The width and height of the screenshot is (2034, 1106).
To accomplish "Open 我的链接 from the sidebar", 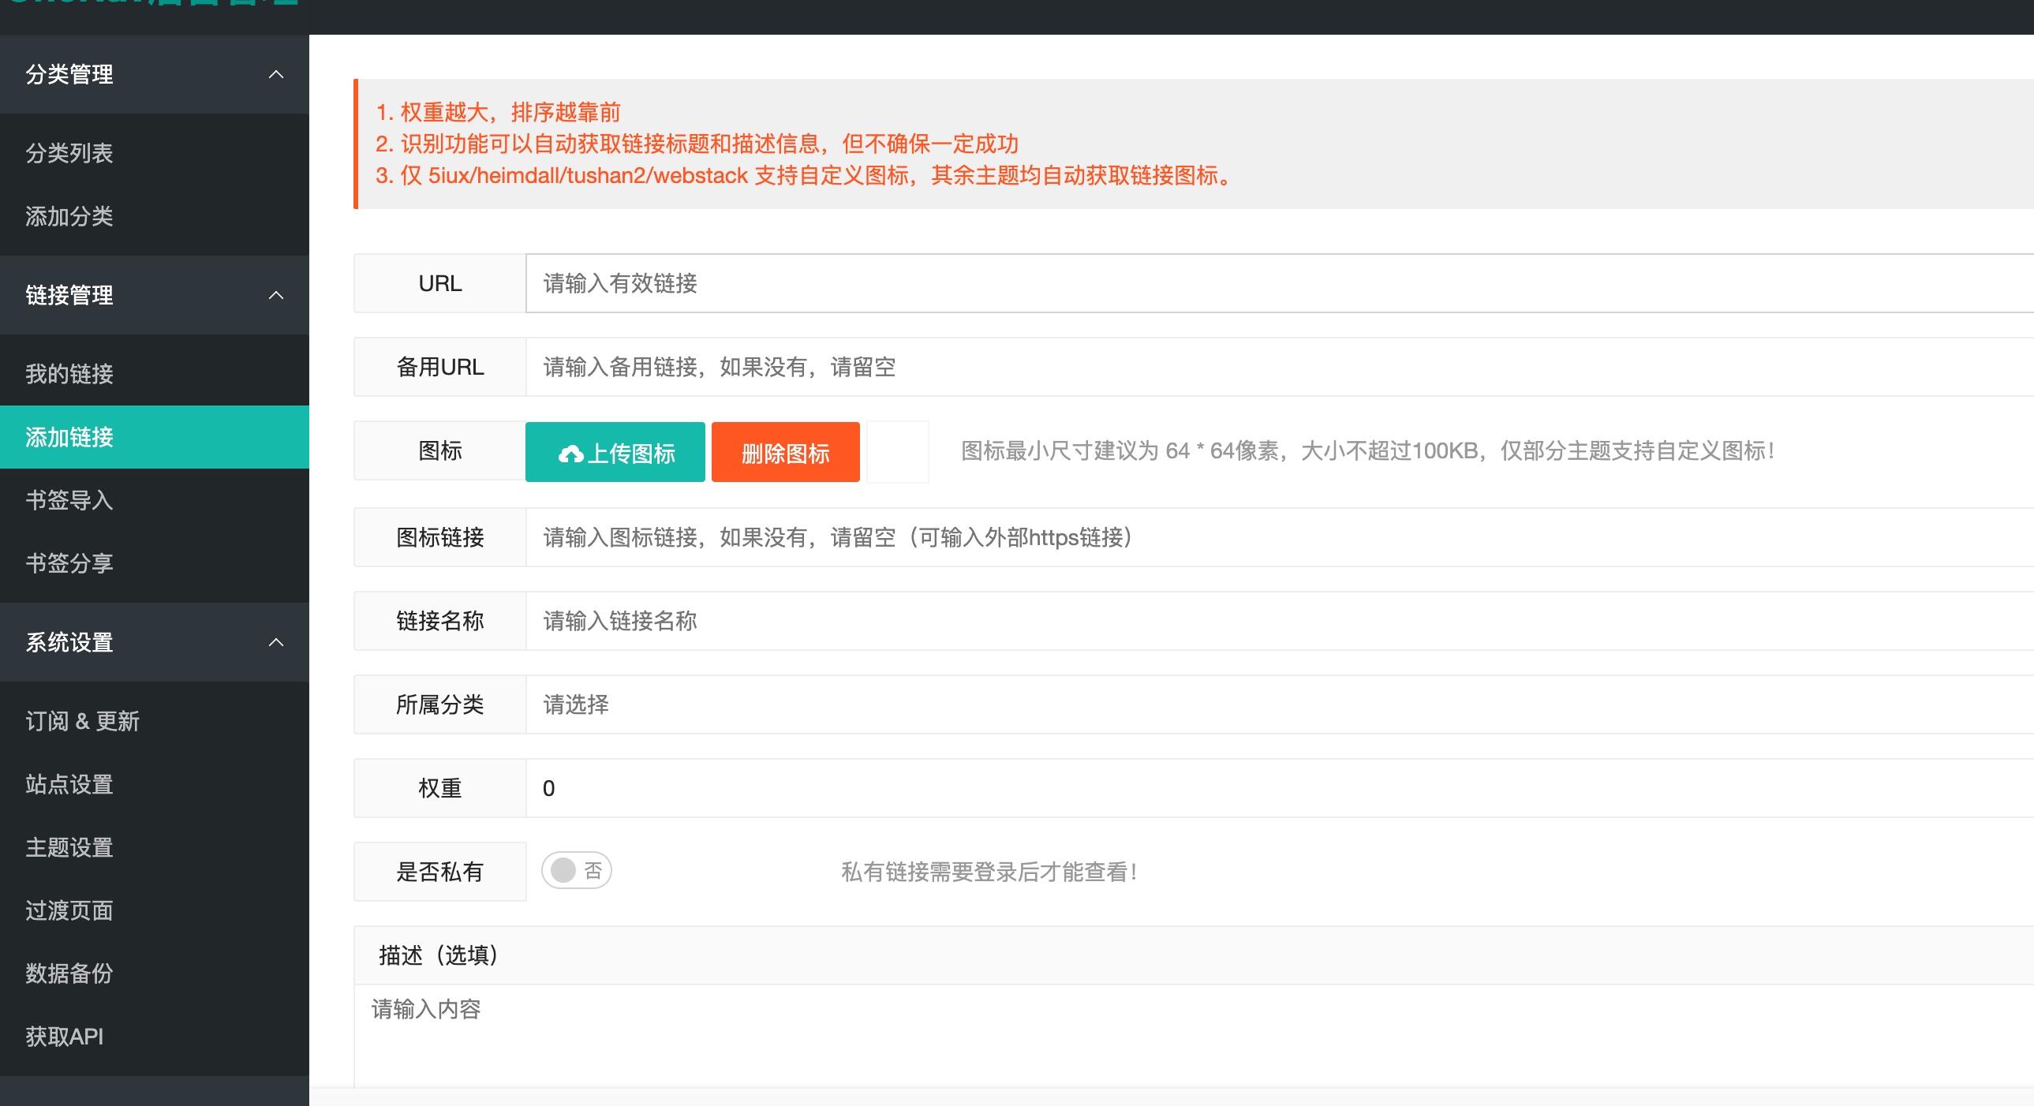I will click(69, 374).
